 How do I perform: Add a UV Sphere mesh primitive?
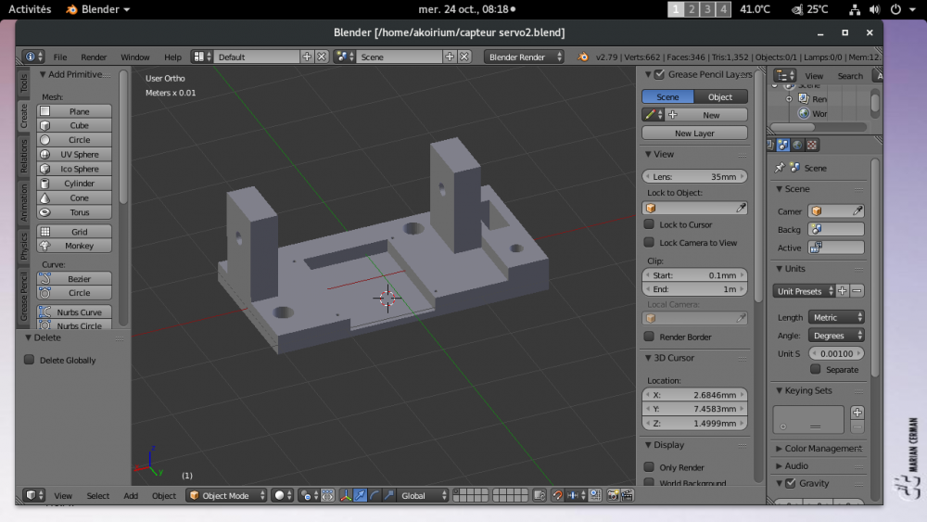click(74, 154)
